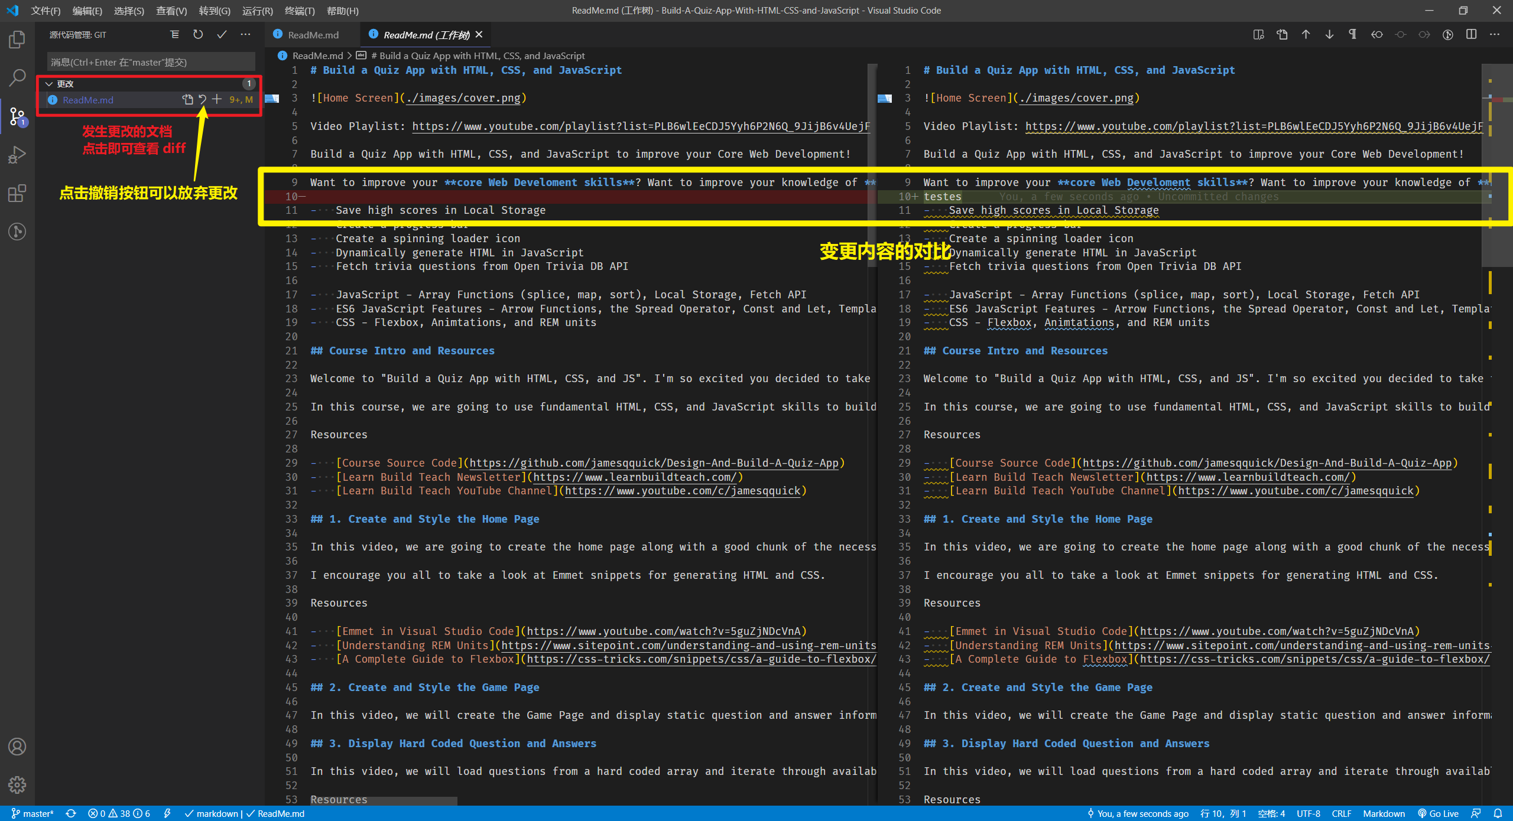The image size is (1513, 821).
Task: Open feedback icon in status bar
Action: pyautogui.click(x=1476, y=813)
